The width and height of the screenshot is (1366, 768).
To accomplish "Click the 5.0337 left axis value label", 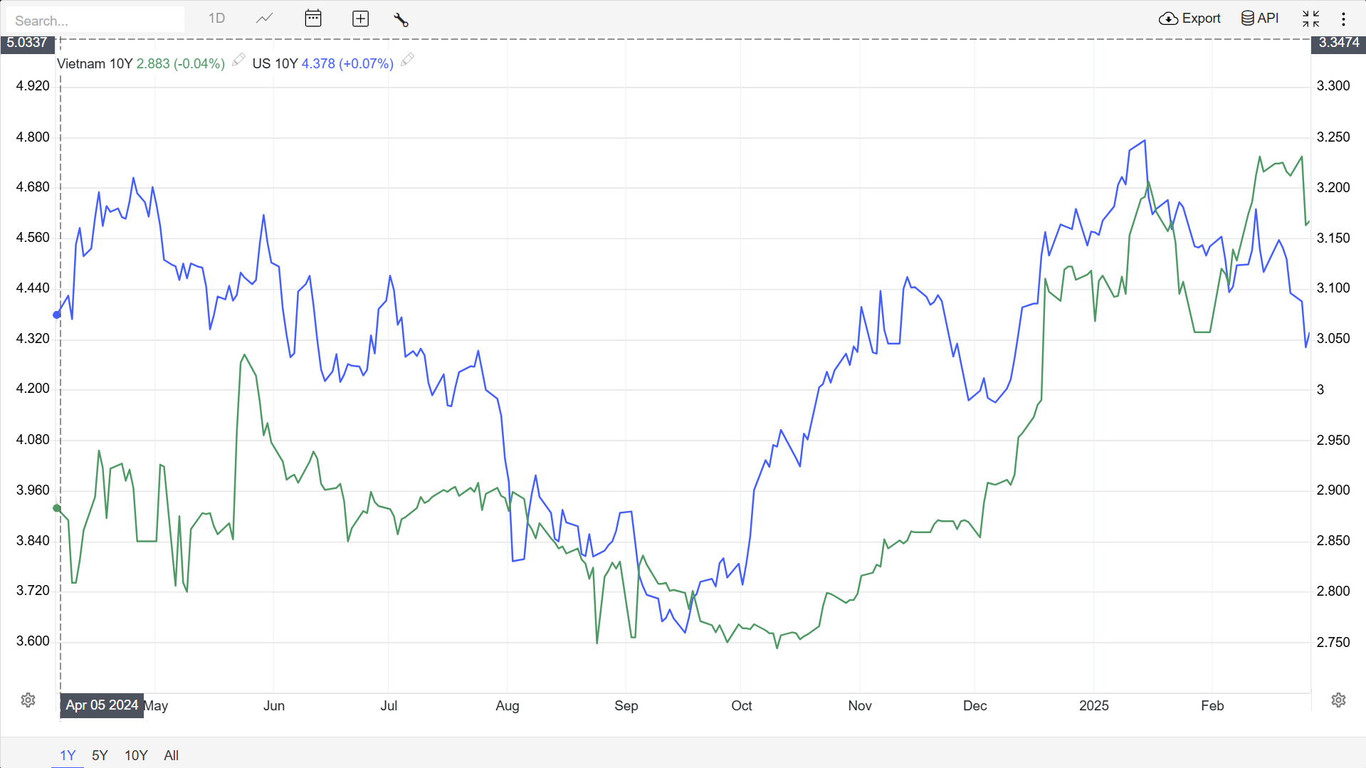I will [27, 43].
